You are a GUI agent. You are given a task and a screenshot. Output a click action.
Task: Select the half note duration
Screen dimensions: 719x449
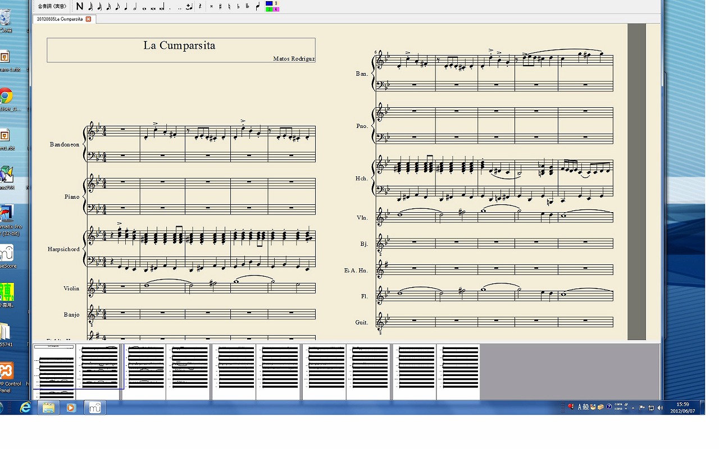tap(135, 7)
